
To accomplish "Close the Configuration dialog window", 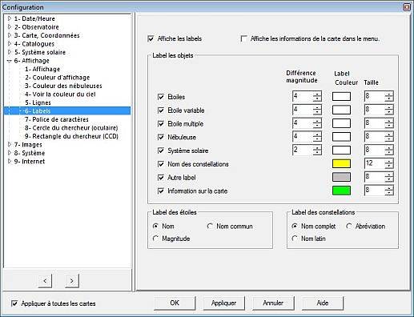I will click(407, 7).
